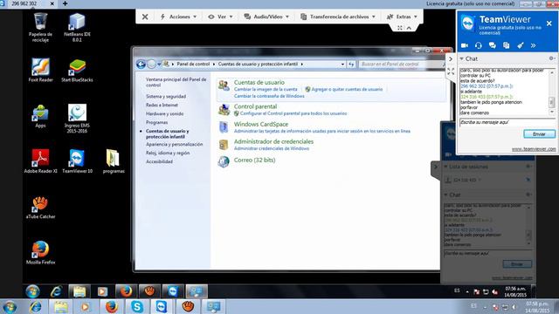Select Programas in sidebar
This screenshot has height=314, width=559.
[x=156, y=122]
